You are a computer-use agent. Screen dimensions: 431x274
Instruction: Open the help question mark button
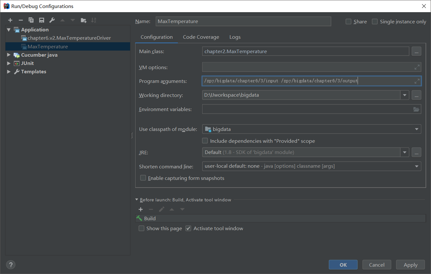click(x=11, y=265)
